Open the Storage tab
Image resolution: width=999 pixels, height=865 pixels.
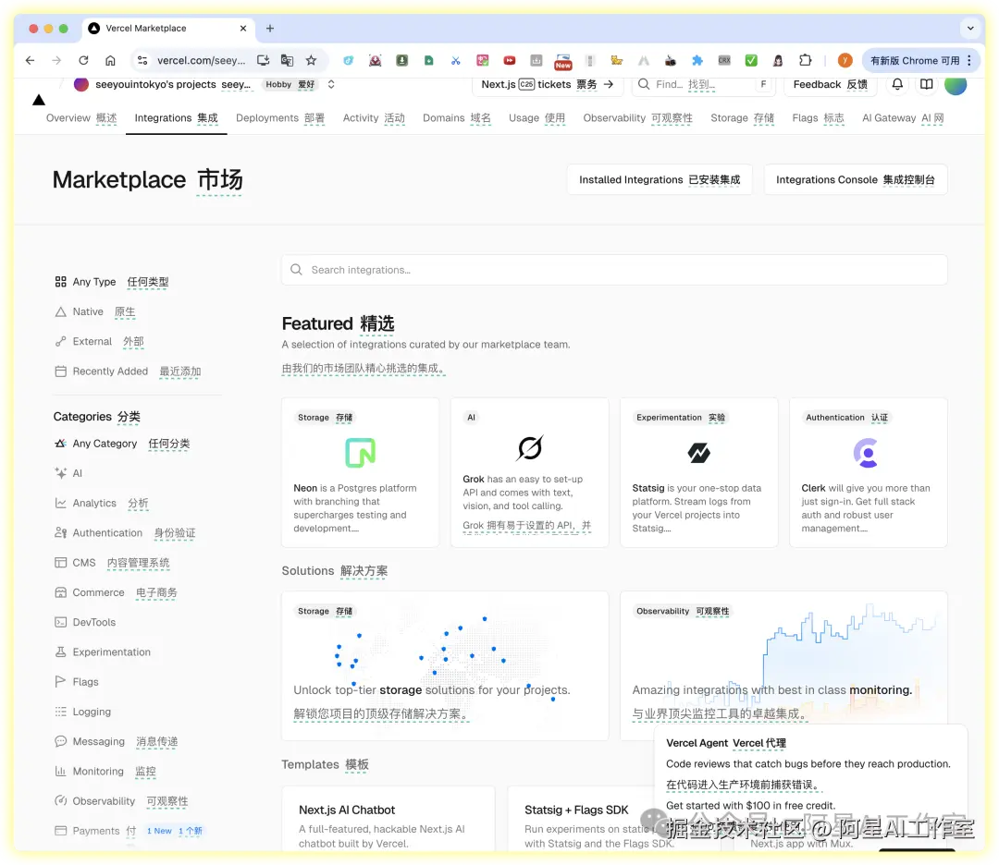(x=742, y=117)
